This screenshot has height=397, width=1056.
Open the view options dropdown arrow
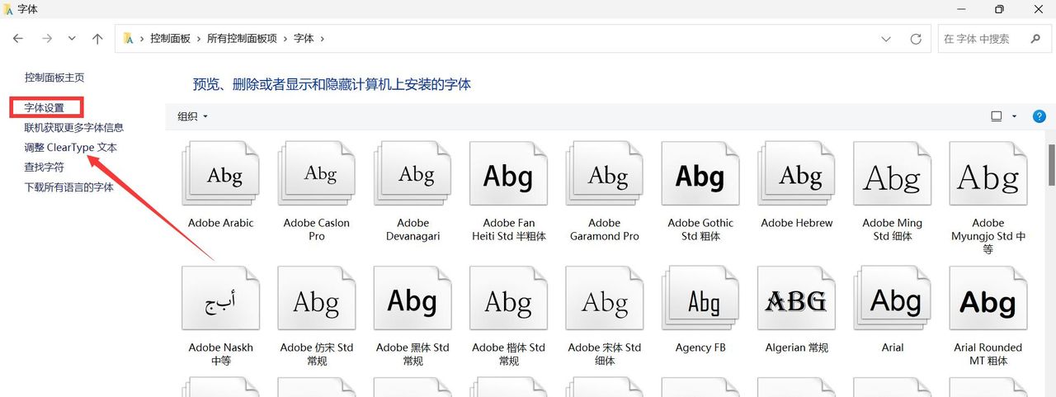coord(1015,116)
